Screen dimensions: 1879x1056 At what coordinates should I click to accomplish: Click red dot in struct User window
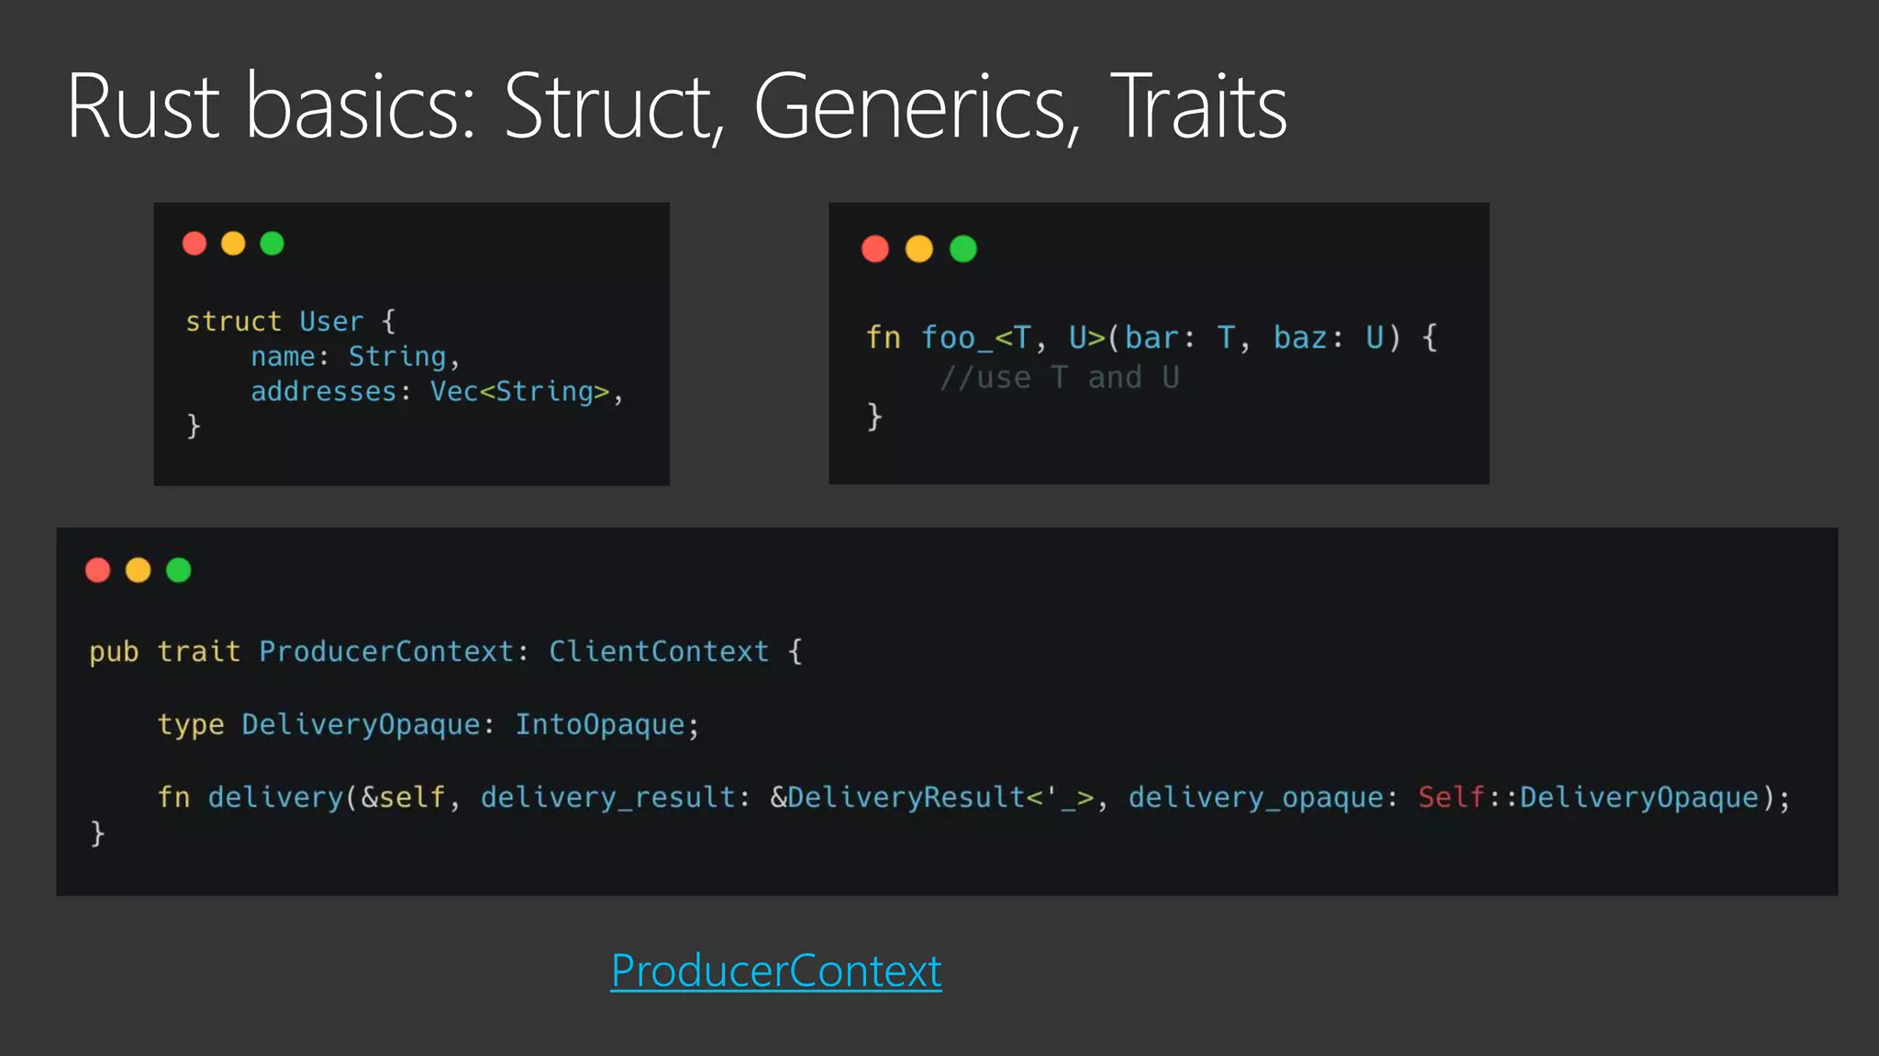click(x=195, y=243)
